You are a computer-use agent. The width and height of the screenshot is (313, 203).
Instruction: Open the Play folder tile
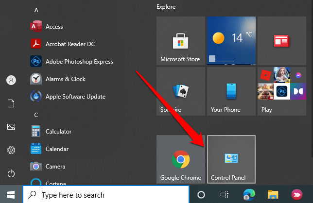[282, 91]
